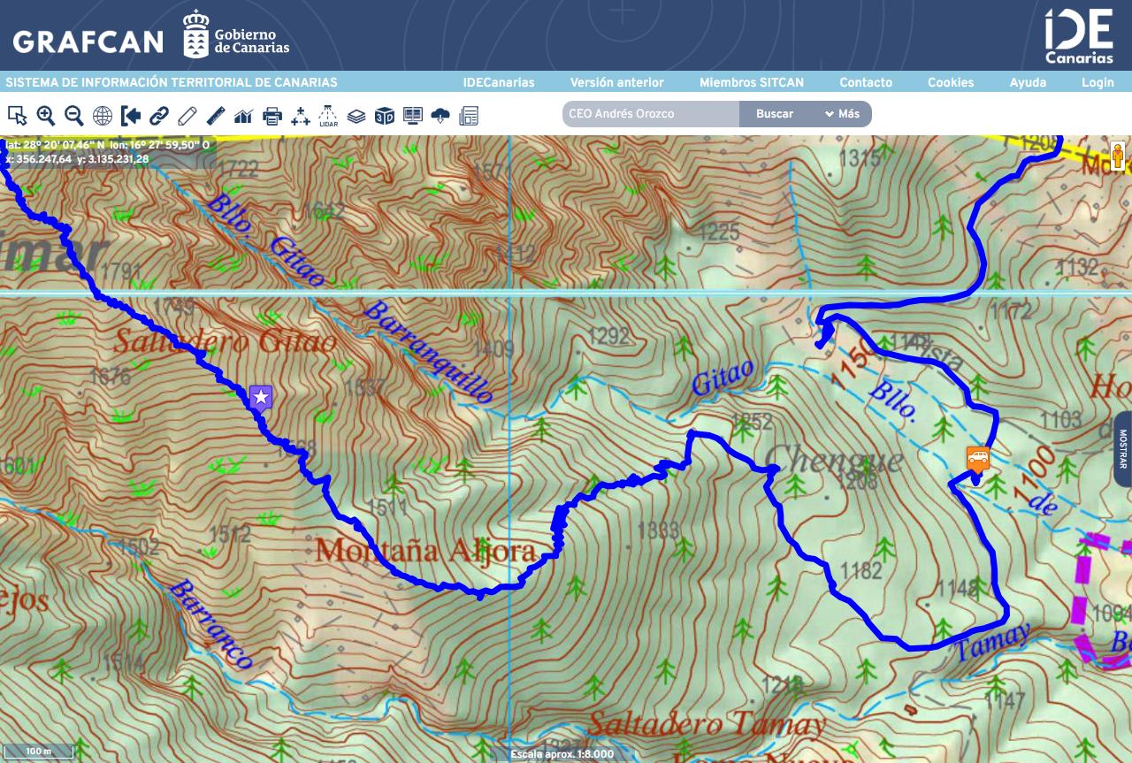This screenshot has width=1132, height=763.
Task: Click the 100 m scale bar
Action: pyautogui.click(x=38, y=752)
